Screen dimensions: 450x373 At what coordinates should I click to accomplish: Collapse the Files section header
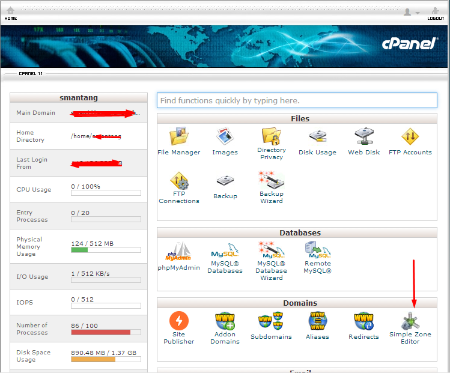297,118
